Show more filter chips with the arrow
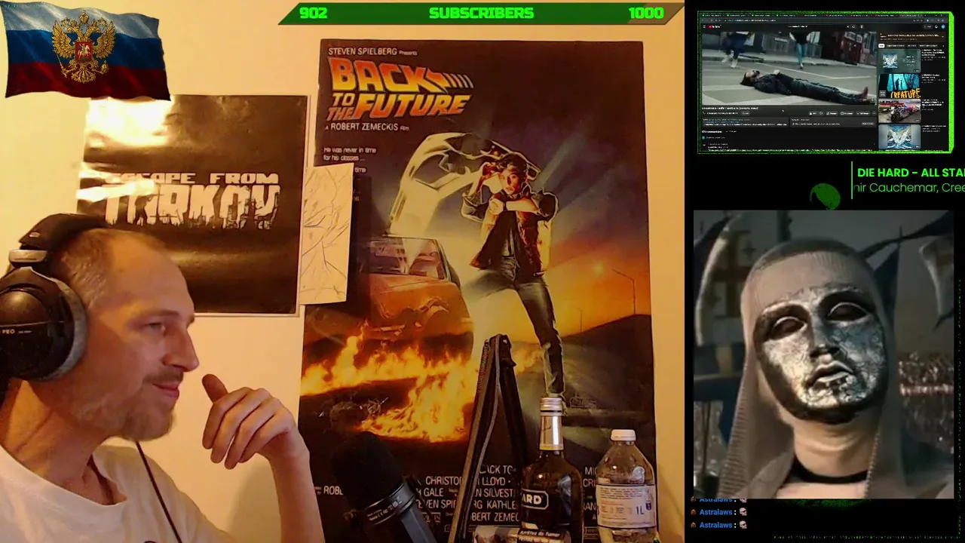This screenshot has height=543, width=965. [943, 46]
